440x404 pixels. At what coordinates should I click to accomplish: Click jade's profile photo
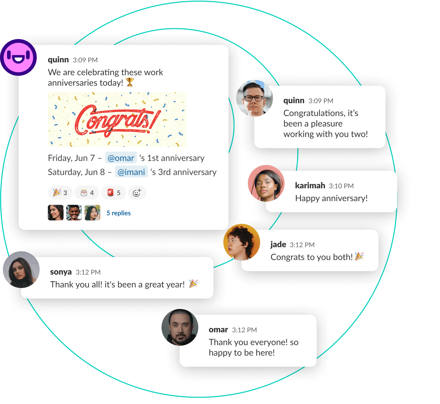point(242,242)
